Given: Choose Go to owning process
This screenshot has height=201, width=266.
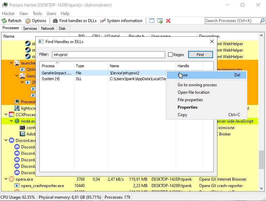Looking at the screenshot, I should point(207,85).
